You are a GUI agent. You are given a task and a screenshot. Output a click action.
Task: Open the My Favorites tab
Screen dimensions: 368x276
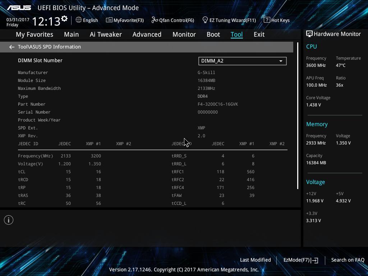pyautogui.click(x=34, y=34)
